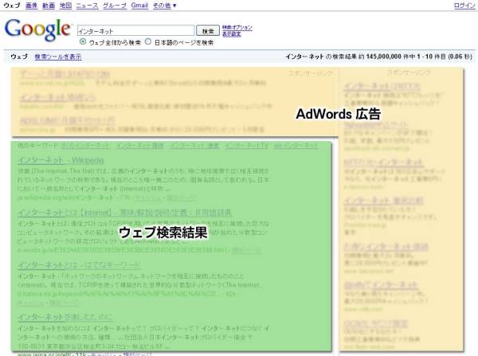Select ウェブ全体から検索 radio button
This screenshot has width=478, height=356.
click(83, 41)
